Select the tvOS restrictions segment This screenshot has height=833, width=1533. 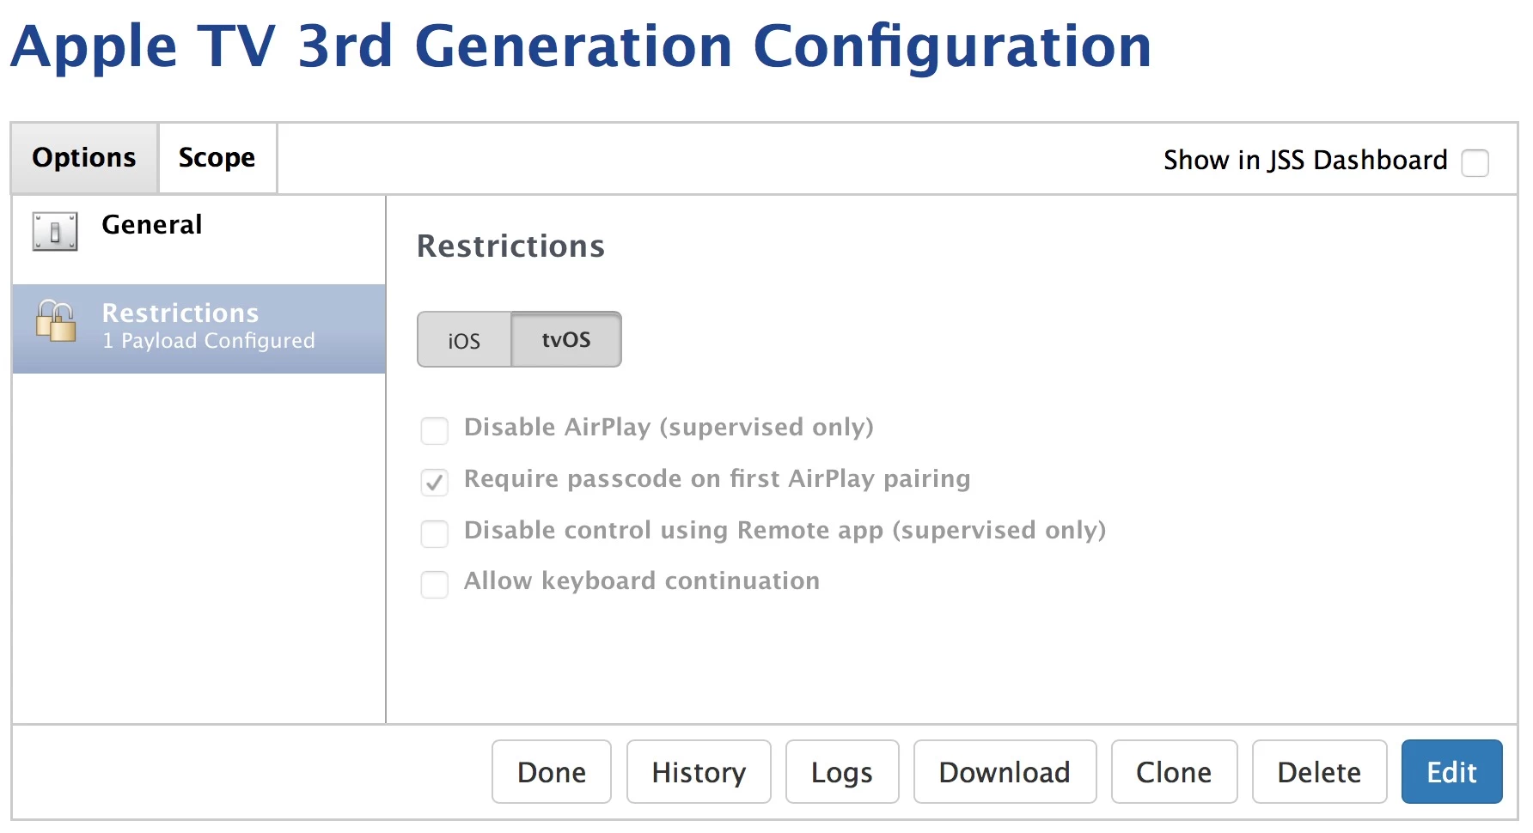566,340
